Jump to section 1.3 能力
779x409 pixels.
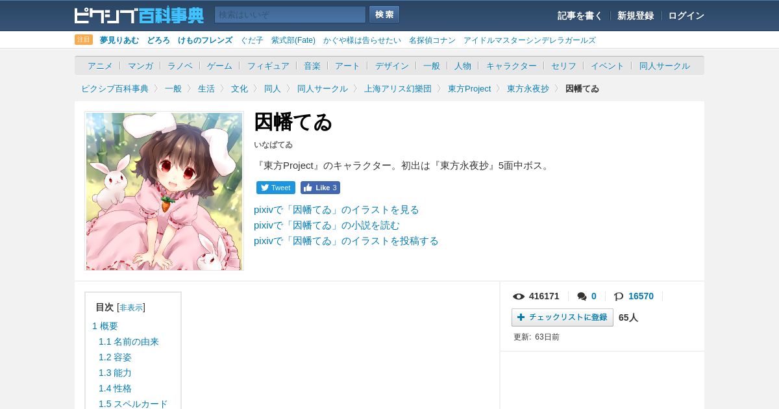point(115,373)
